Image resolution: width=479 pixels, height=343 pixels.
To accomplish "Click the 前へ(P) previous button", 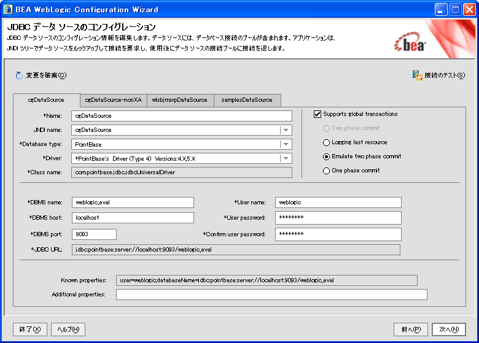I will [x=411, y=330].
